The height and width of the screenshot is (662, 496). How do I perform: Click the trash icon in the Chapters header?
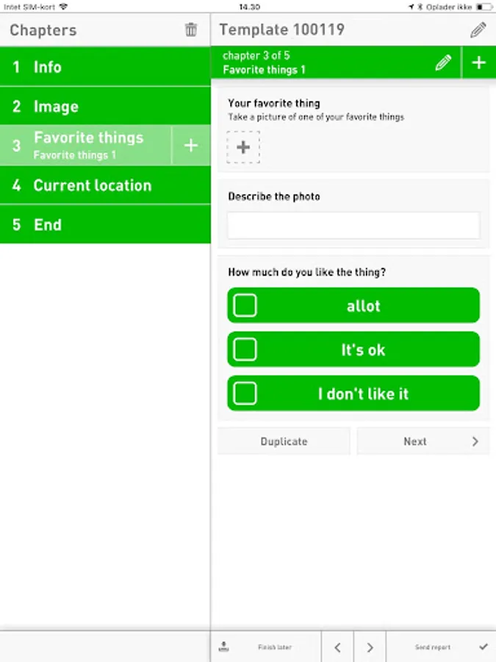[x=191, y=30]
